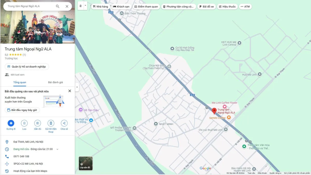Image resolution: width=311 pixels, height=175 pixels.
Task: Click Bảo Hiểm Xã Hội Huyện Mê Linh marker
Action: click(254, 169)
